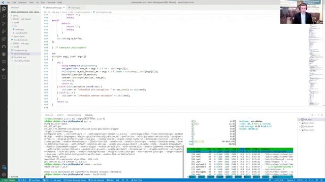Open README.md in the Explorer tree
Viewport: 325px width, 182px height.
(20, 57)
